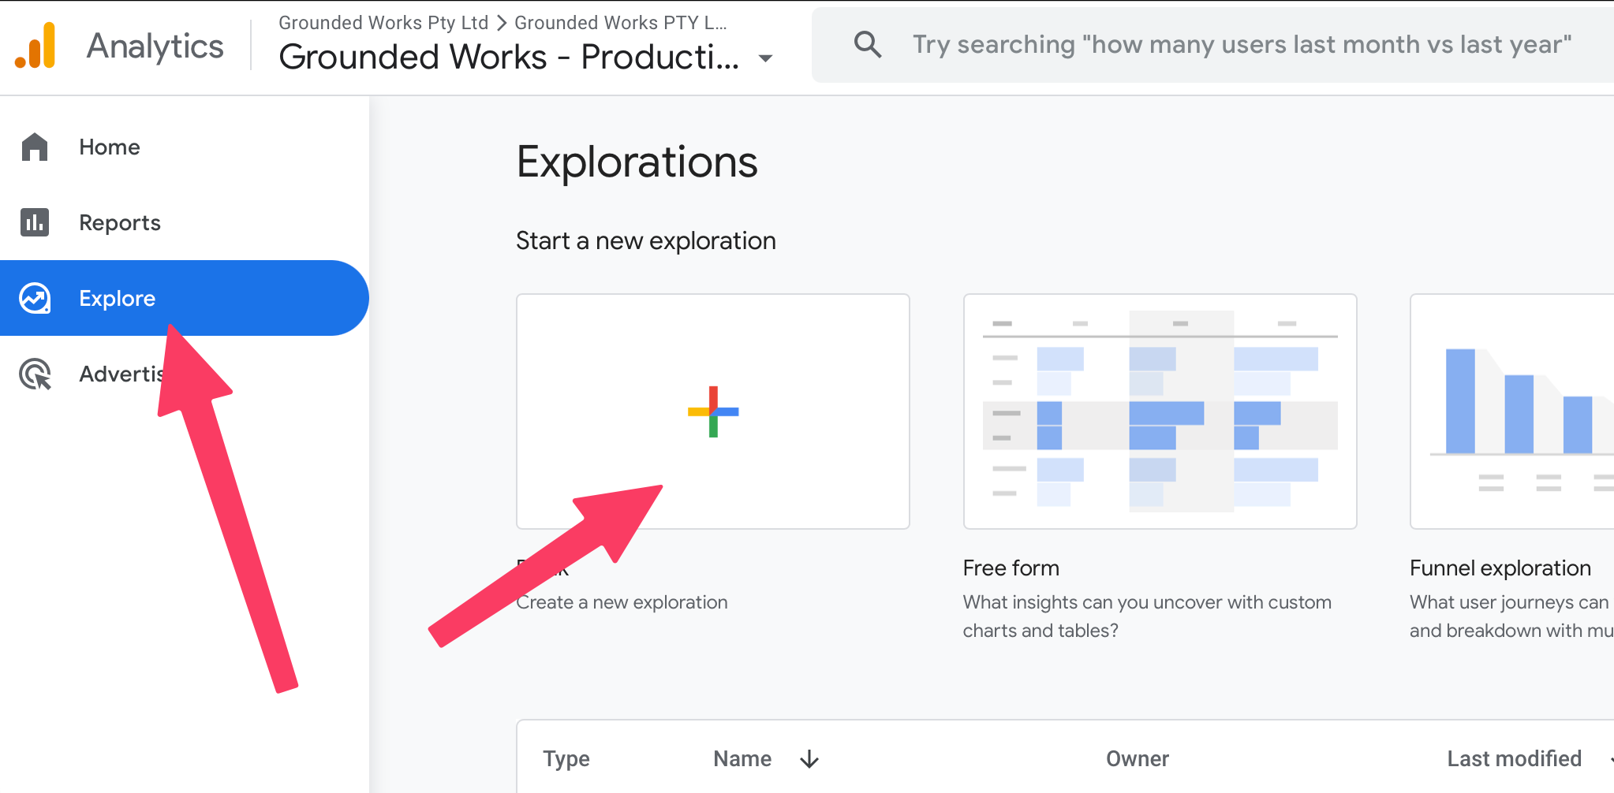1614x793 pixels.
Task: Open the blank exploration card
Action: tap(713, 411)
